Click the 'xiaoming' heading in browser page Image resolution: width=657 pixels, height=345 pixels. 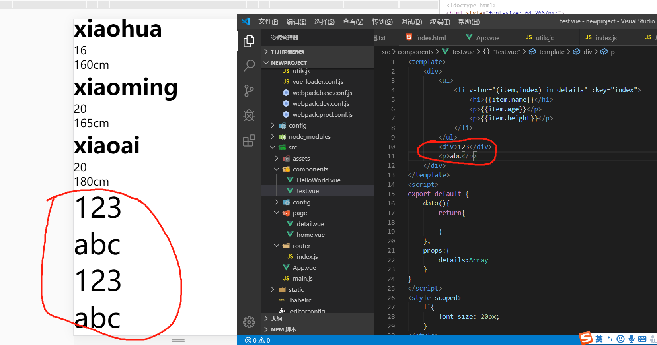click(126, 87)
